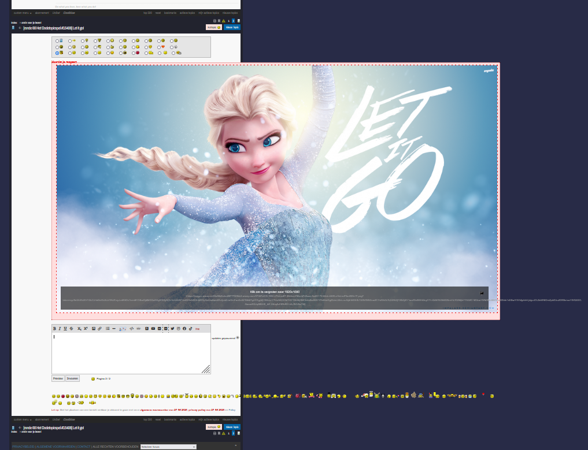Screen dimensions: 588x450
Task: Click the back arrow beside the top topic title
Action: (20, 28)
